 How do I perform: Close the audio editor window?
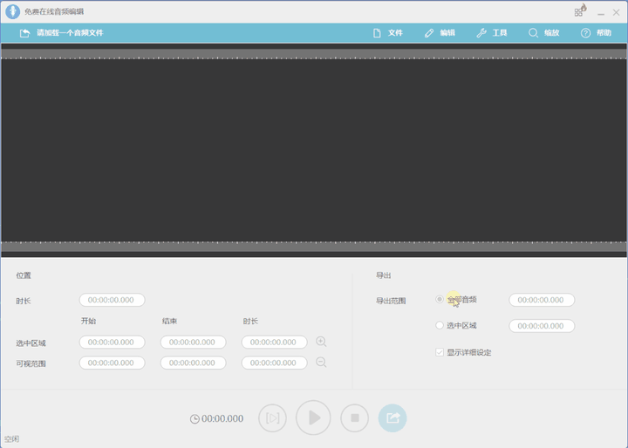(x=617, y=12)
